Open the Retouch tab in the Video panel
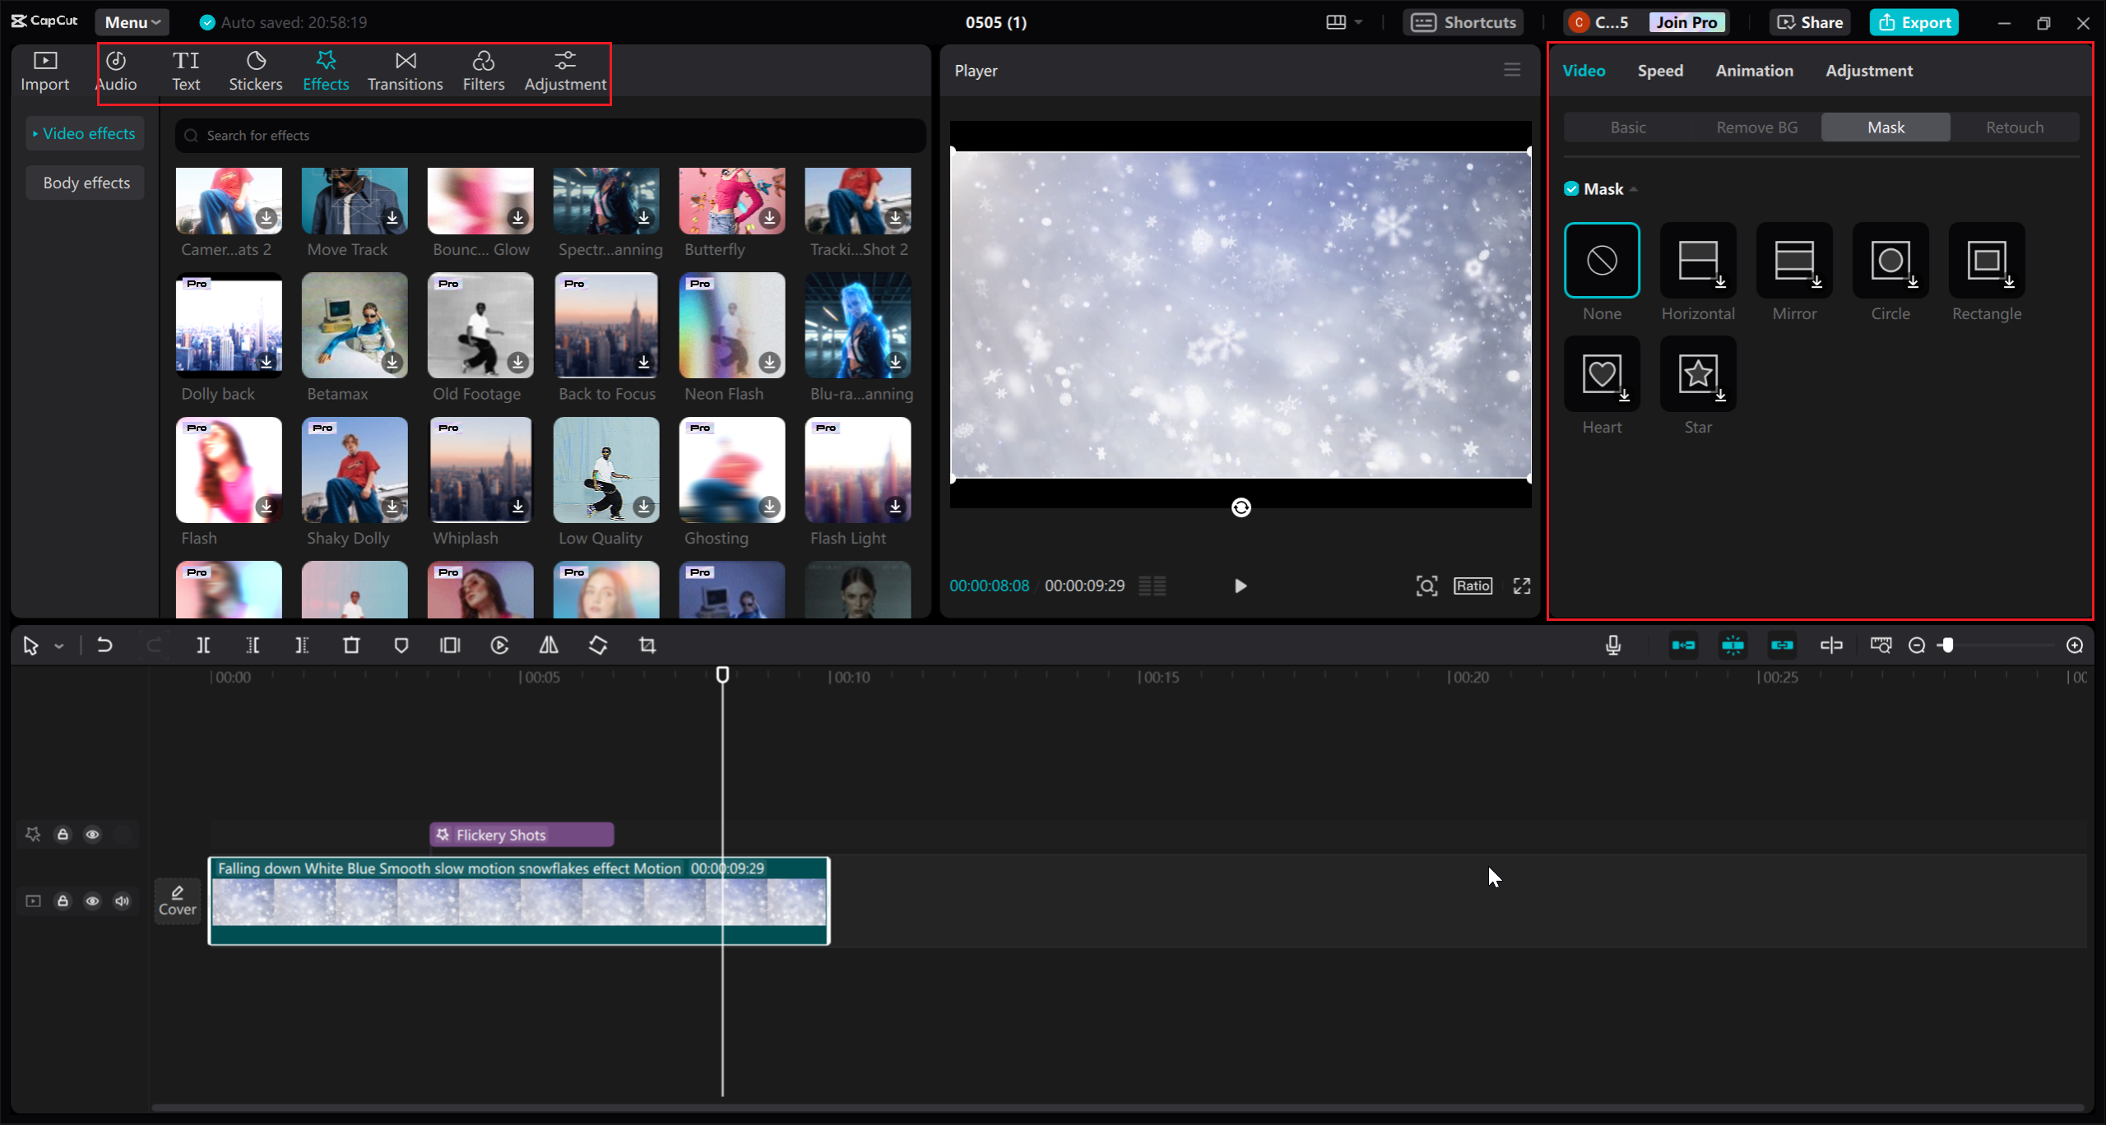Viewport: 2106px width, 1125px height. point(2014,127)
